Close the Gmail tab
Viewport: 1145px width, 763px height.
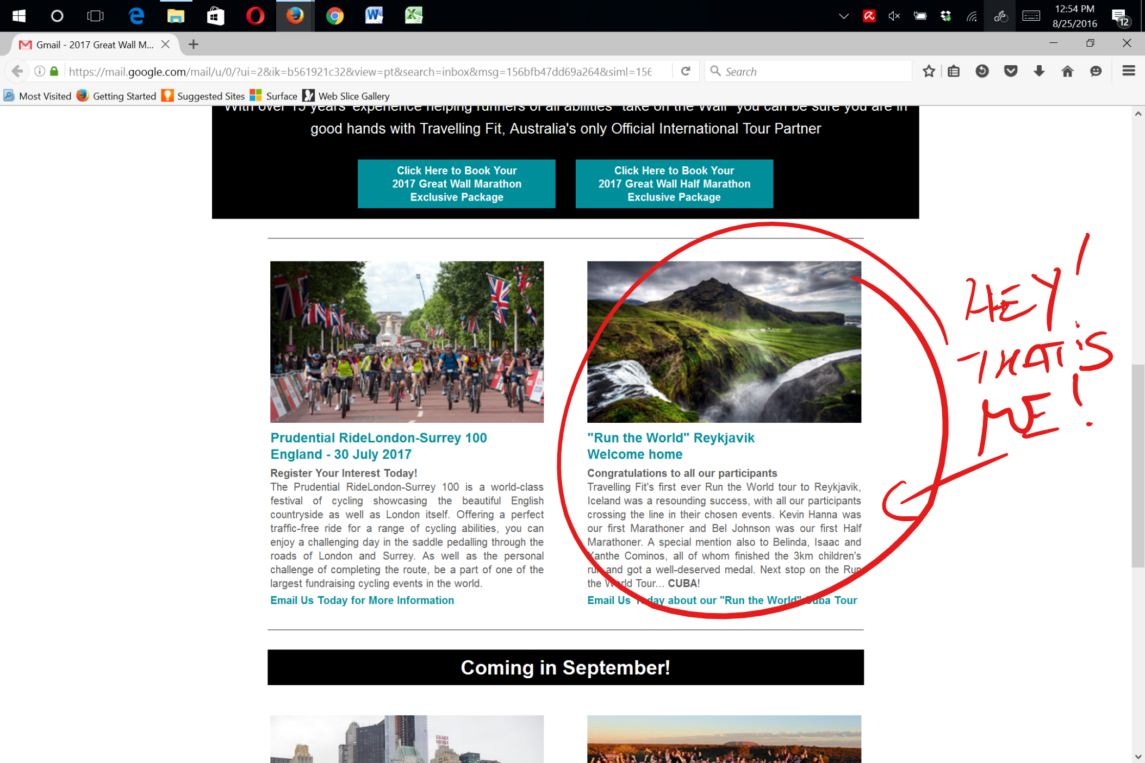(x=166, y=45)
